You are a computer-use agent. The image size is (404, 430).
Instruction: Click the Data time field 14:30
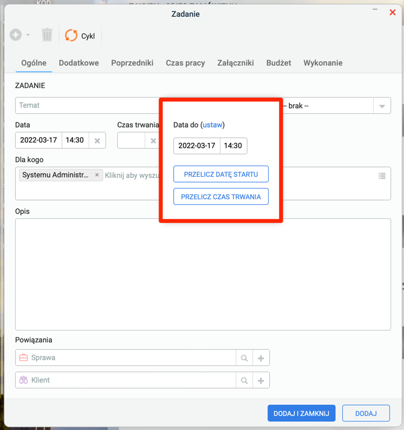[75, 140]
